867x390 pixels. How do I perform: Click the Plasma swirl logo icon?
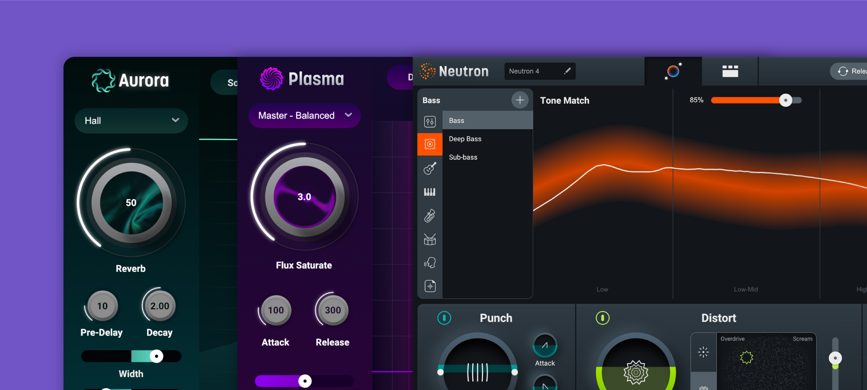tap(272, 79)
